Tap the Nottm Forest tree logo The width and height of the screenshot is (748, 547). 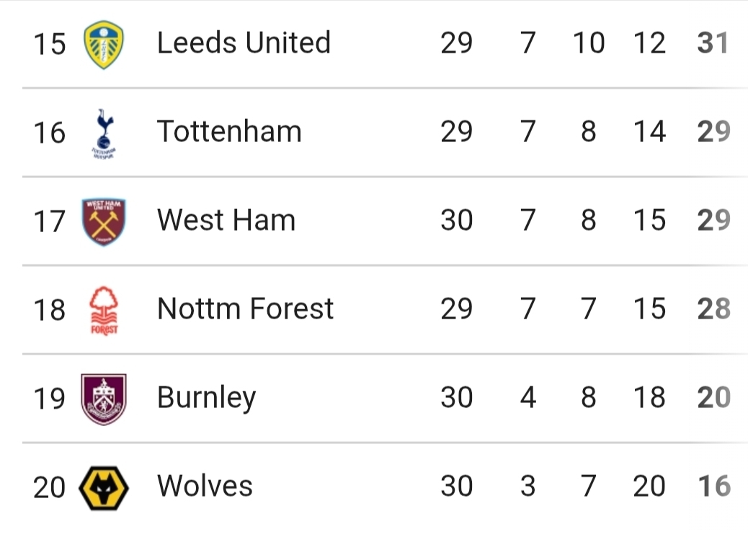point(104,310)
